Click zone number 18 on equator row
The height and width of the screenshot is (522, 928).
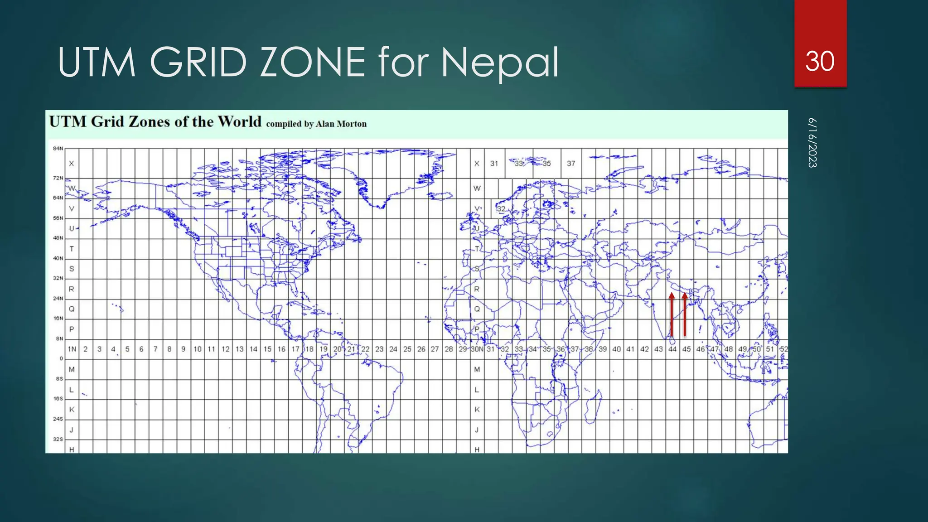coord(309,349)
